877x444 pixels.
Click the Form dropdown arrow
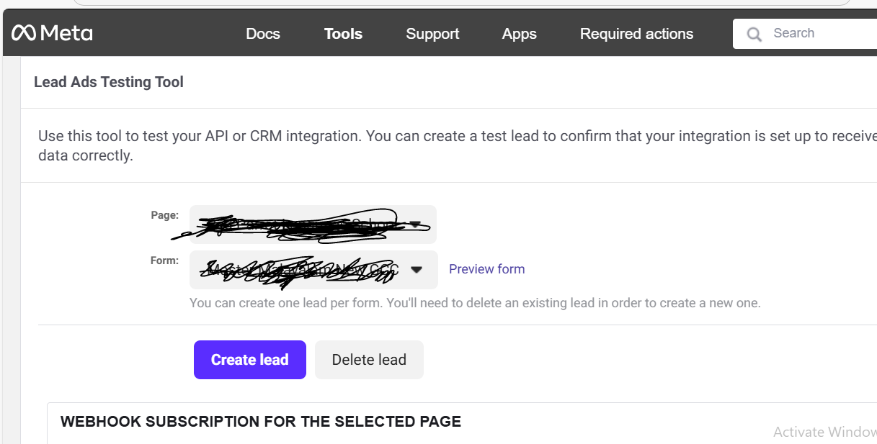click(417, 270)
